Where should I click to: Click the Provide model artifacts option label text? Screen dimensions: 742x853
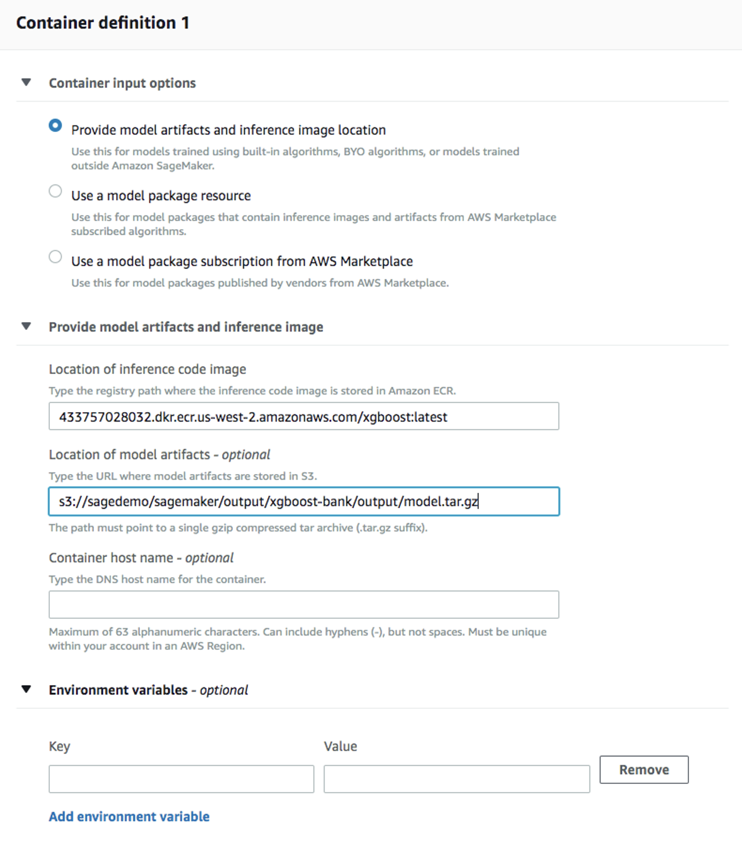coord(228,130)
